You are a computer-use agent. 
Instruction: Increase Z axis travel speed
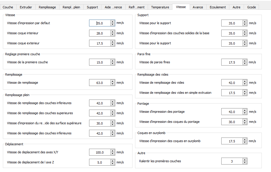click(112, 161)
